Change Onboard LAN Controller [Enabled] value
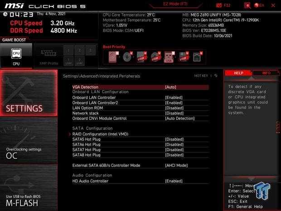281x211 pixels. (174, 98)
